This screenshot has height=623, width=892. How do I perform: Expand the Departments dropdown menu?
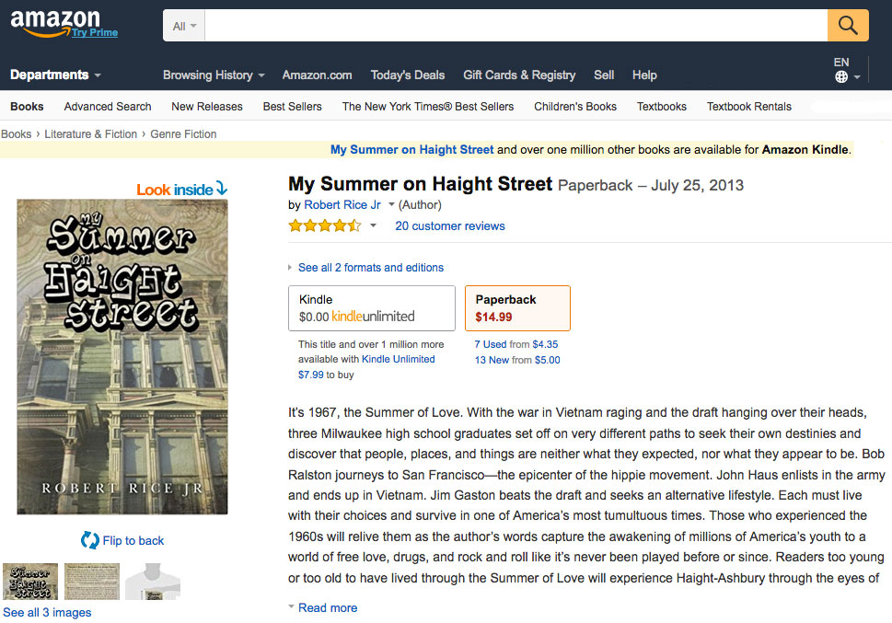pos(55,75)
